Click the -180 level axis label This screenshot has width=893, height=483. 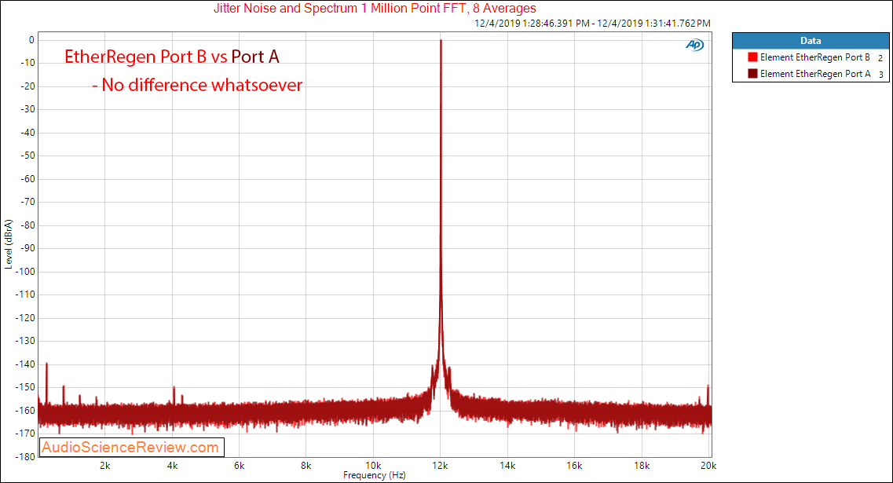[25, 457]
